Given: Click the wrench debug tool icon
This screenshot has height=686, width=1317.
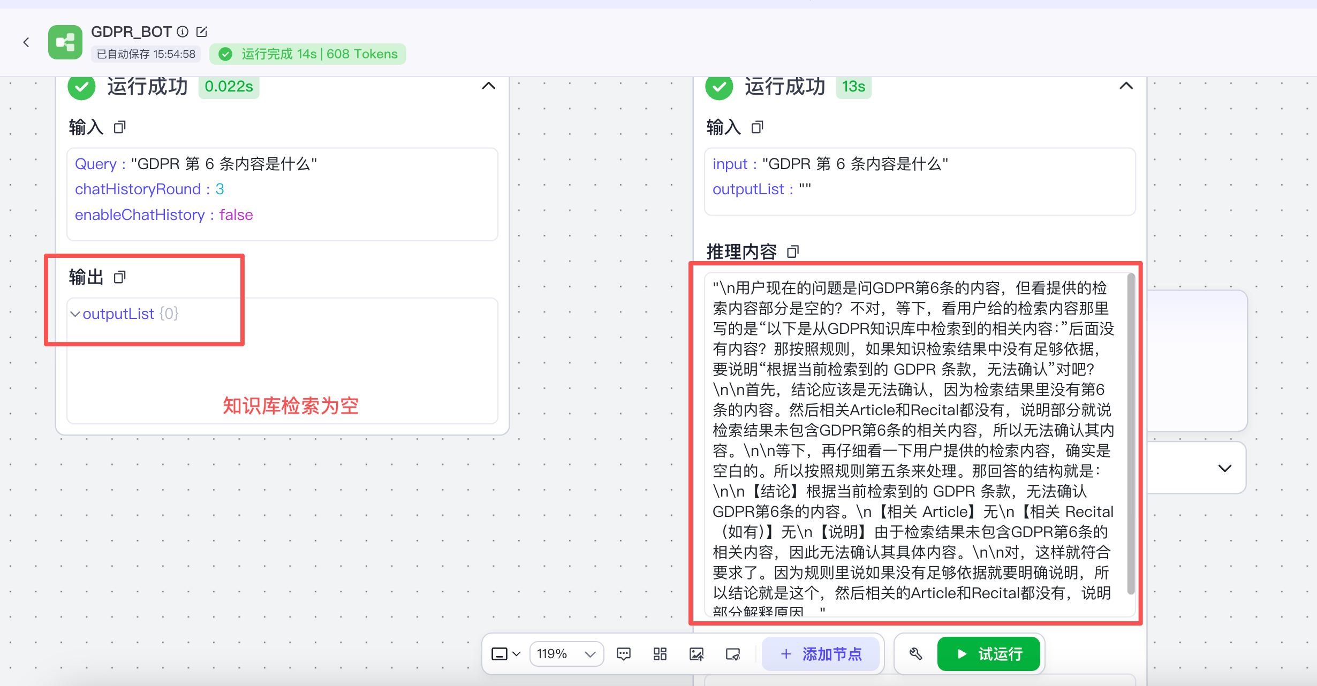Looking at the screenshot, I should (x=915, y=654).
